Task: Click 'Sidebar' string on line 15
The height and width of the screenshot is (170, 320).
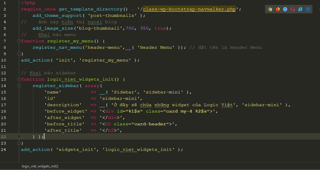Action: (124, 92)
